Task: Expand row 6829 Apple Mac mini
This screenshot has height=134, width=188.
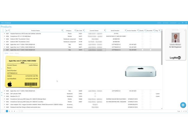Action: [4, 44]
